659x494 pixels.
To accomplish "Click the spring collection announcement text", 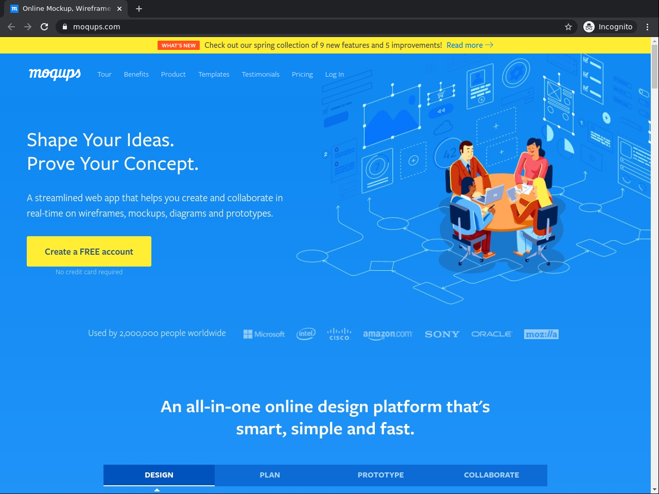I will coord(323,45).
